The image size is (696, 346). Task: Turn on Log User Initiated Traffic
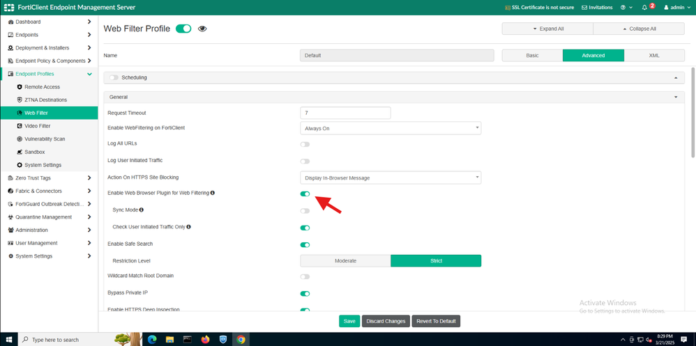(x=305, y=162)
